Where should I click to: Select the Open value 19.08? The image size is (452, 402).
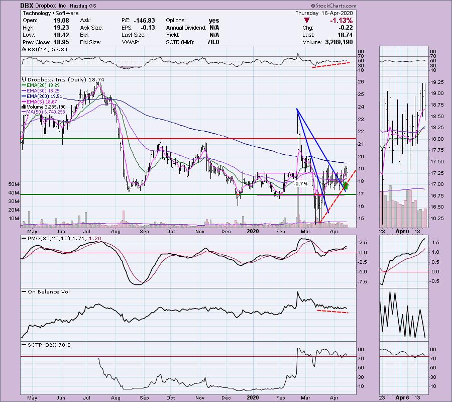coord(61,21)
